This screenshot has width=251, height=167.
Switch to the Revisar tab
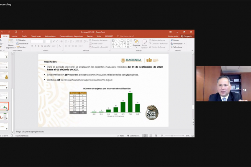90,36
